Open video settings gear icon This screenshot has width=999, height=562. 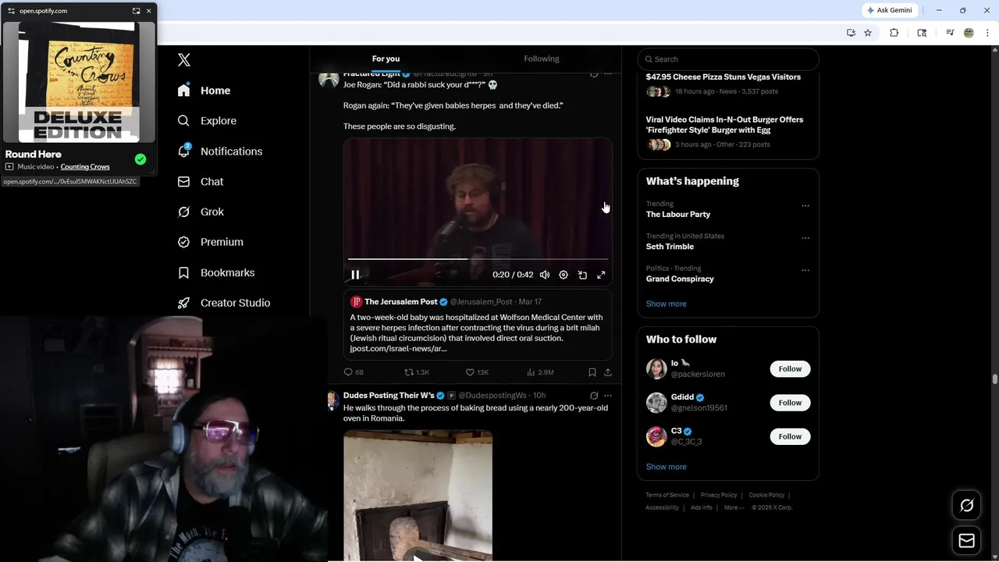tap(563, 275)
